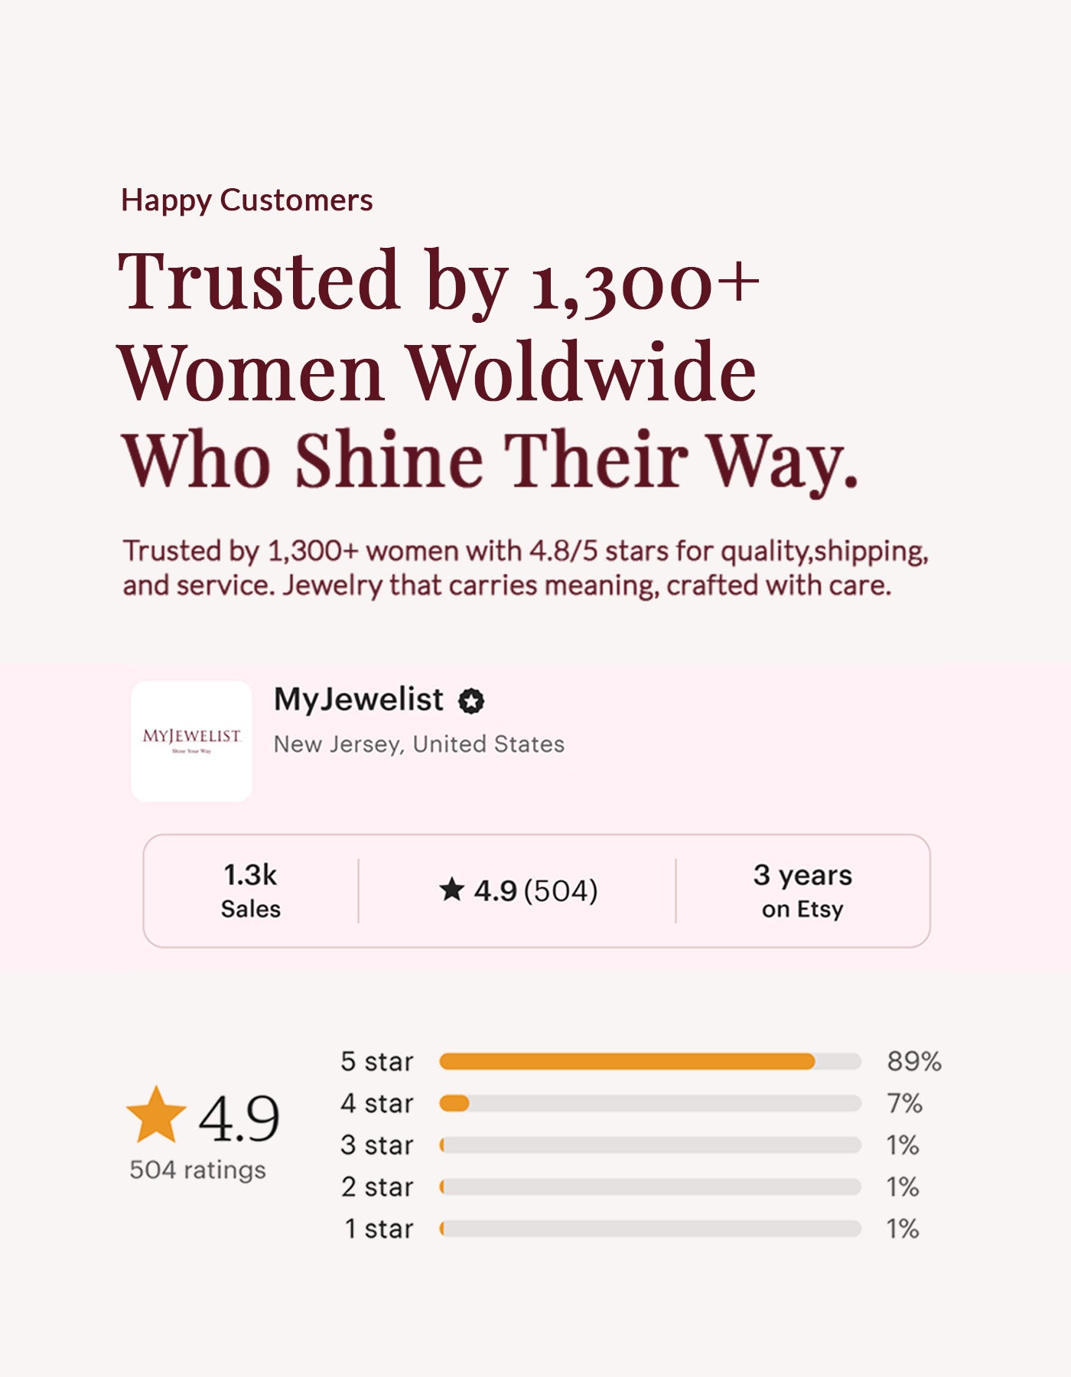The image size is (1071, 1377).
Task: Select the 3 years on Etsy stat
Action: [802, 891]
